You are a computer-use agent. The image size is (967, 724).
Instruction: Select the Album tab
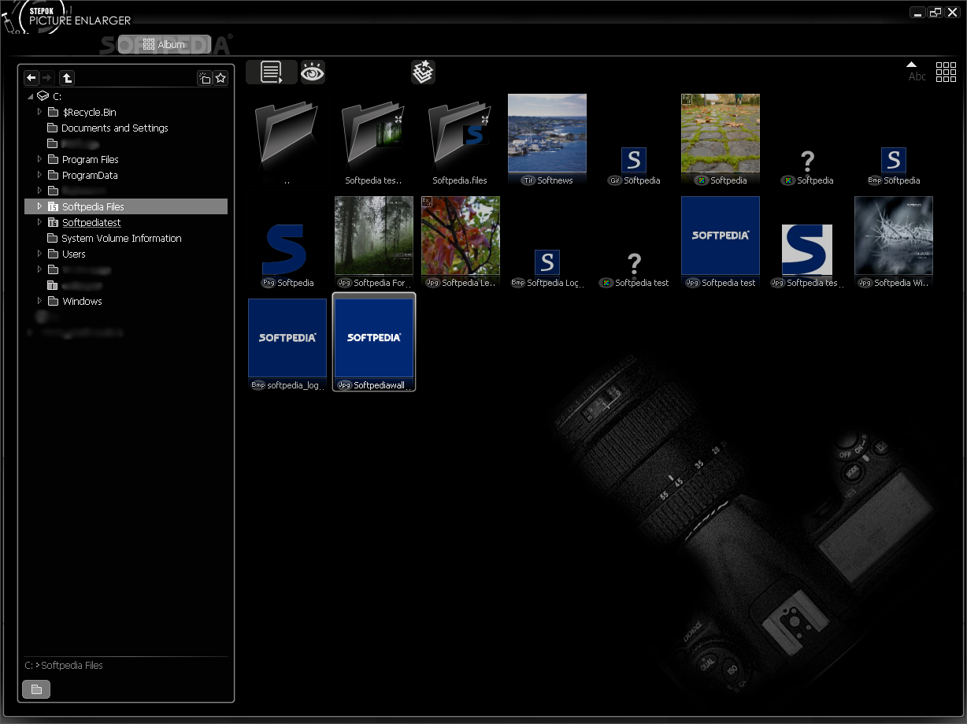point(164,45)
